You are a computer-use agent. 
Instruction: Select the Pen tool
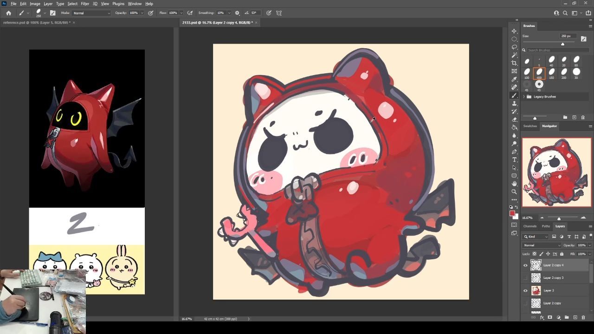tap(514, 152)
